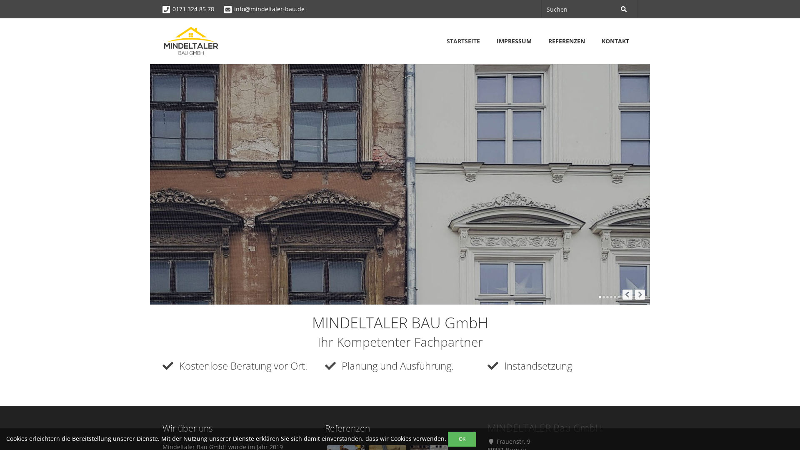Click the 'Wir über uns' footer heading
The width and height of the screenshot is (800, 450).
(187, 428)
